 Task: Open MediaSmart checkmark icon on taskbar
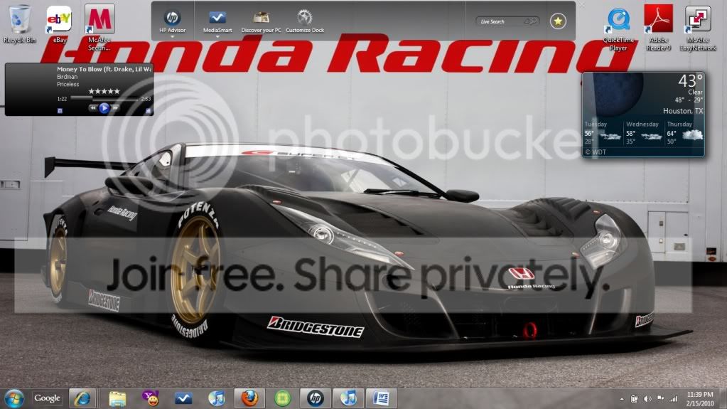(x=183, y=398)
